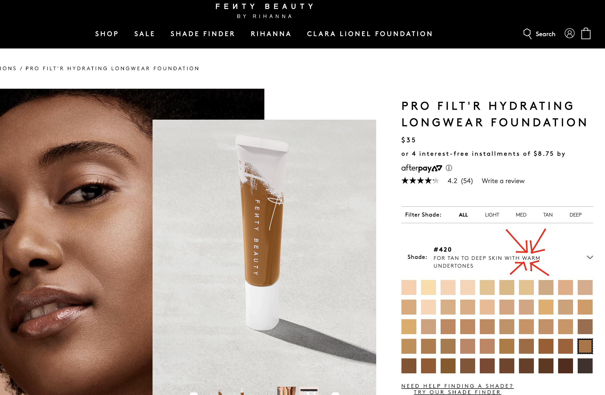Click the search magnifying glass icon

[527, 34]
